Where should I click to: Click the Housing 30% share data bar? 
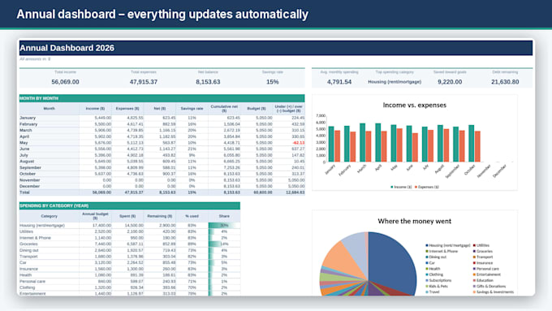(x=224, y=226)
